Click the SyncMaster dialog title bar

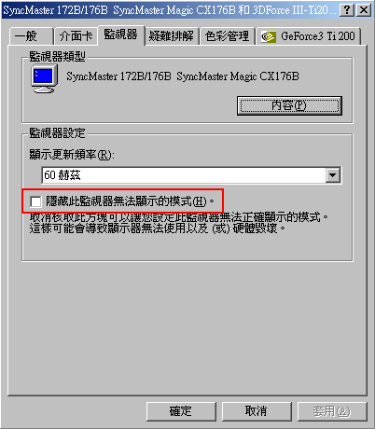click(170, 10)
